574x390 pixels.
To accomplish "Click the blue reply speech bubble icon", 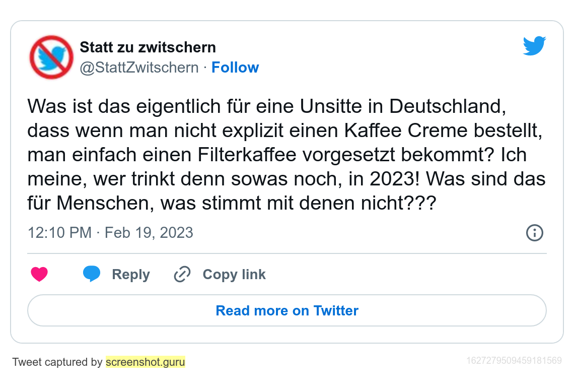I will click(92, 274).
